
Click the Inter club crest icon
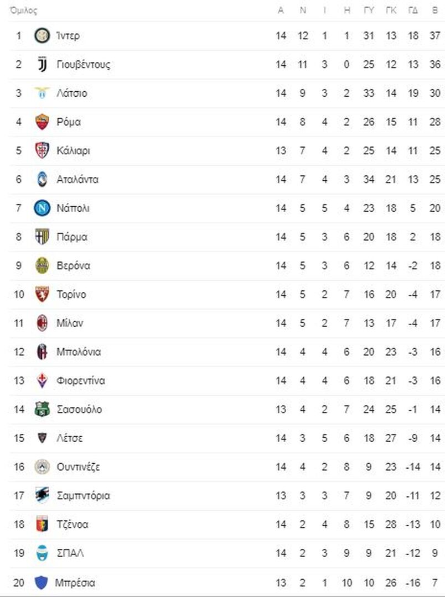pyautogui.click(x=42, y=36)
